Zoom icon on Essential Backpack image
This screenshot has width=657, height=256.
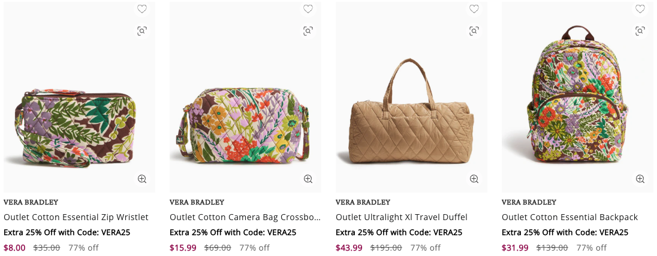point(640,179)
